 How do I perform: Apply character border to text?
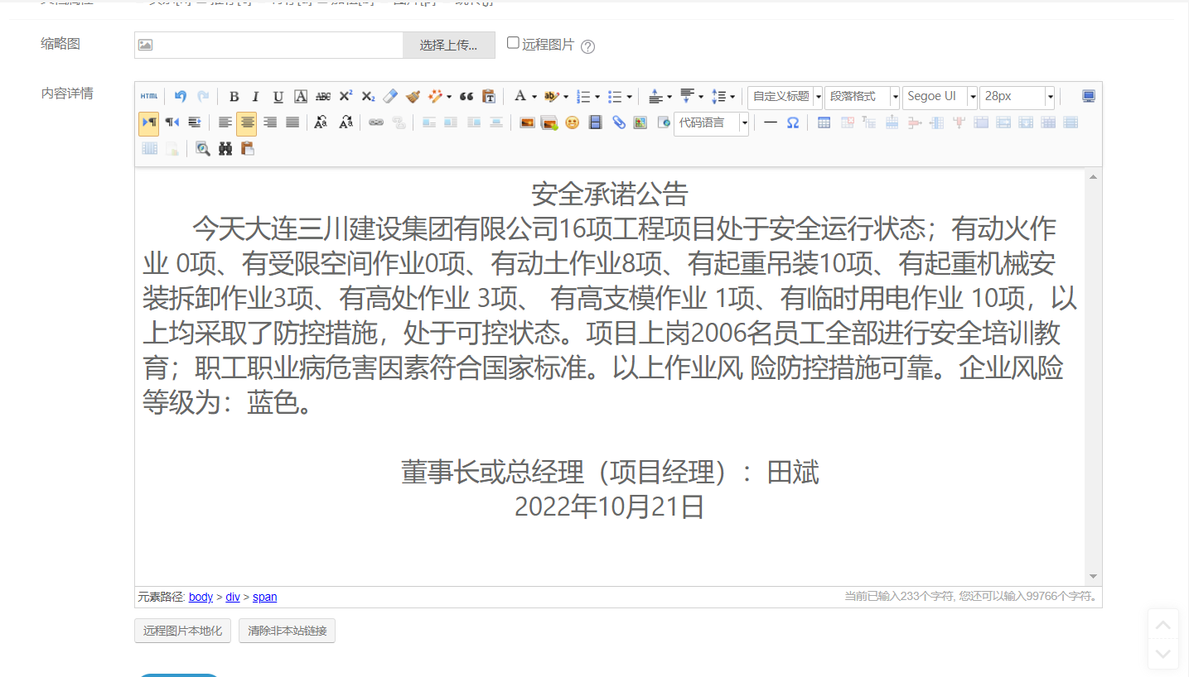coord(301,97)
